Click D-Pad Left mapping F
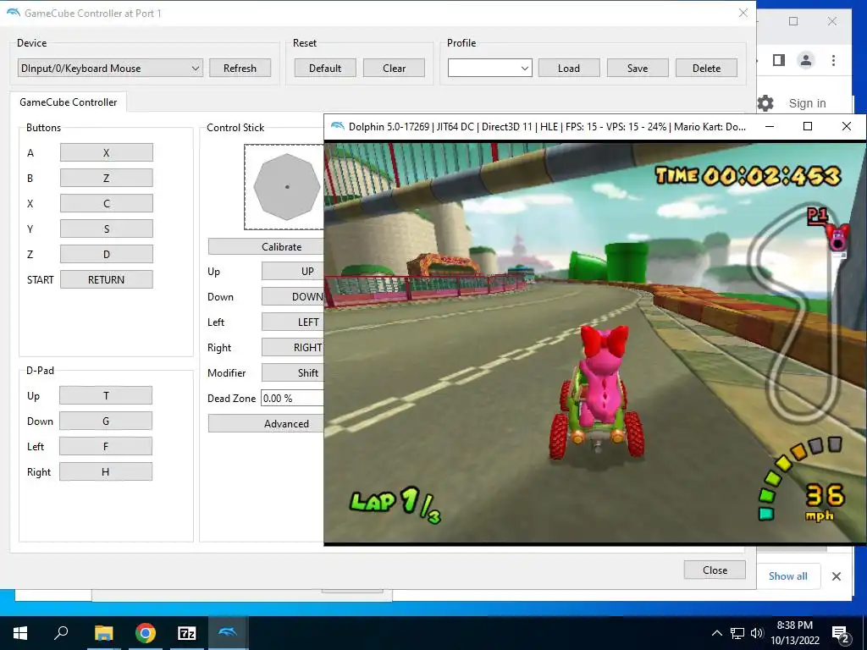 106,447
